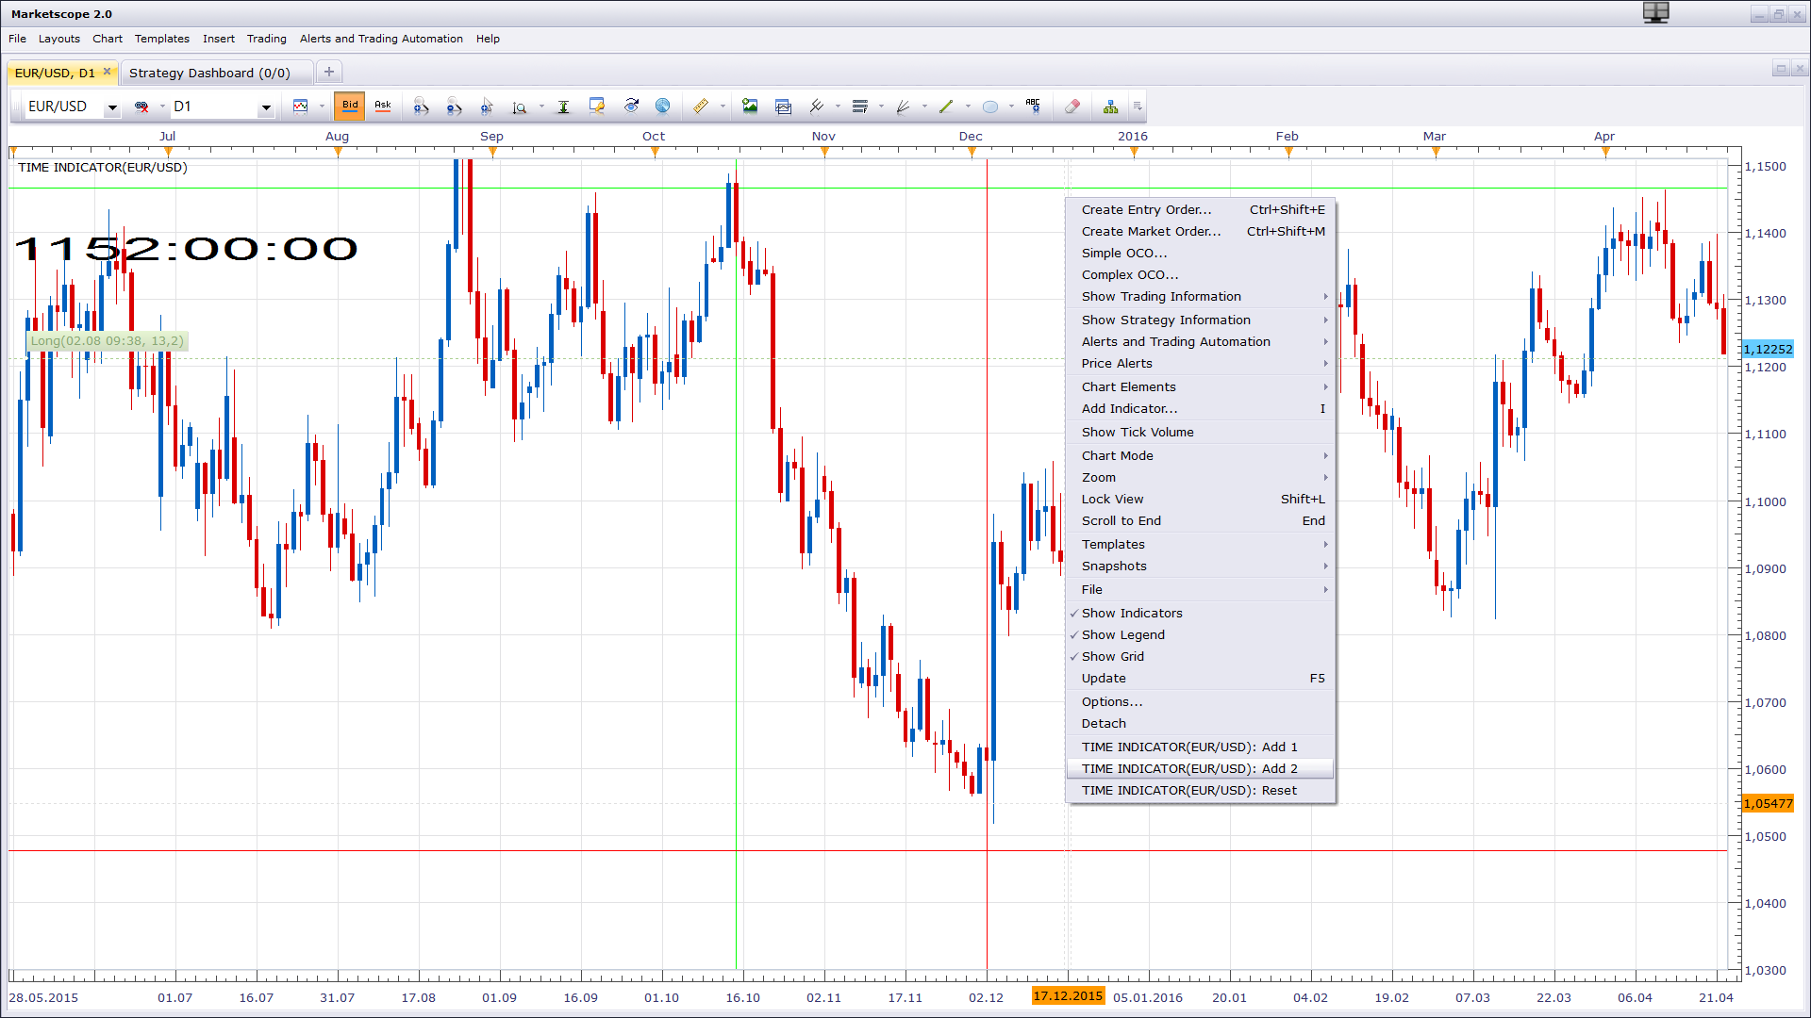Click the 1,12252 current price label
1811x1018 pixels.
point(1768,349)
